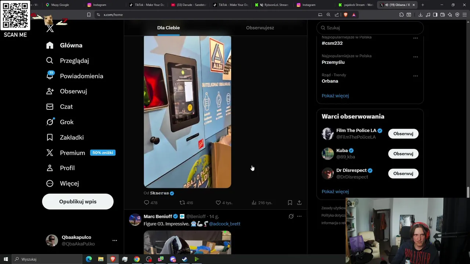Click the Brave Shields lion icon in the address bar

346,15
